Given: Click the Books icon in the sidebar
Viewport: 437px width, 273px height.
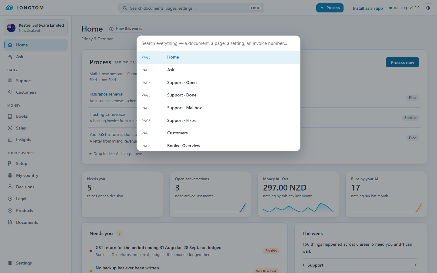Looking at the screenshot, I should [x=10, y=116].
